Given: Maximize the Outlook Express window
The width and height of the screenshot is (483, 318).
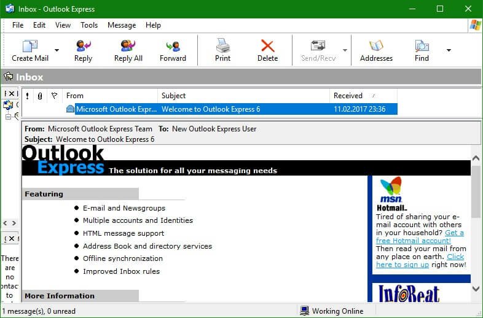Looking at the screenshot, I should 440,9.
